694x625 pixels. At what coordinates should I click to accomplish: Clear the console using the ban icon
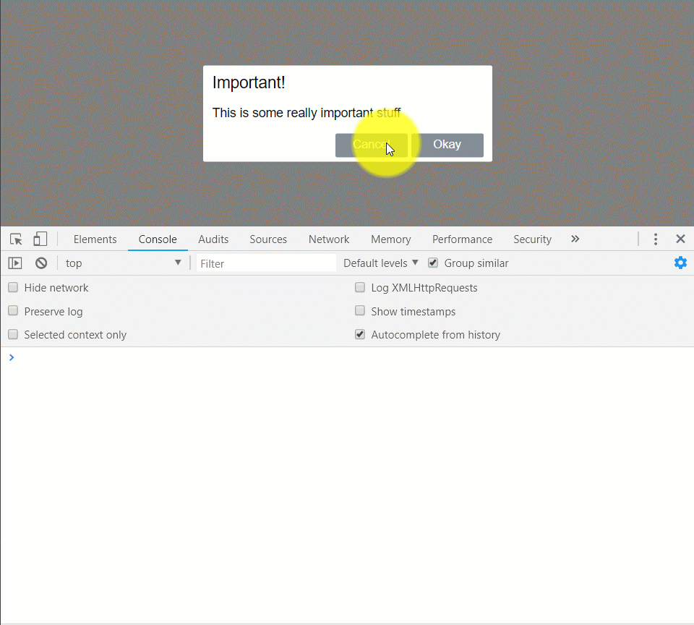tap(40, 263)
